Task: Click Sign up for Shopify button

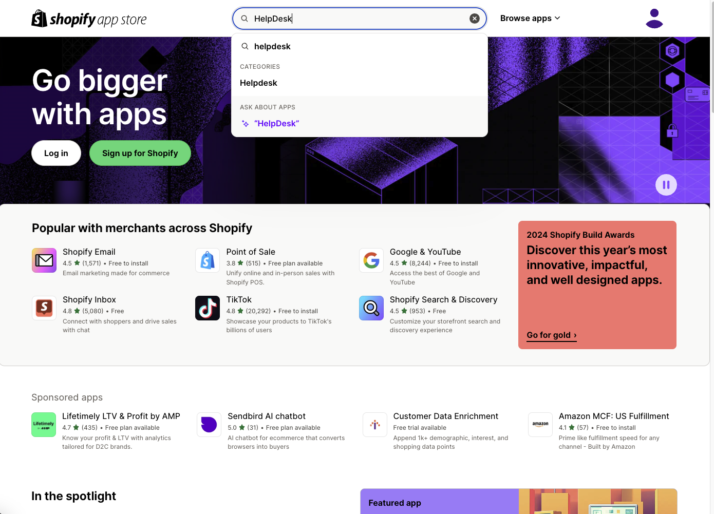Action: (x=140, y=153)
